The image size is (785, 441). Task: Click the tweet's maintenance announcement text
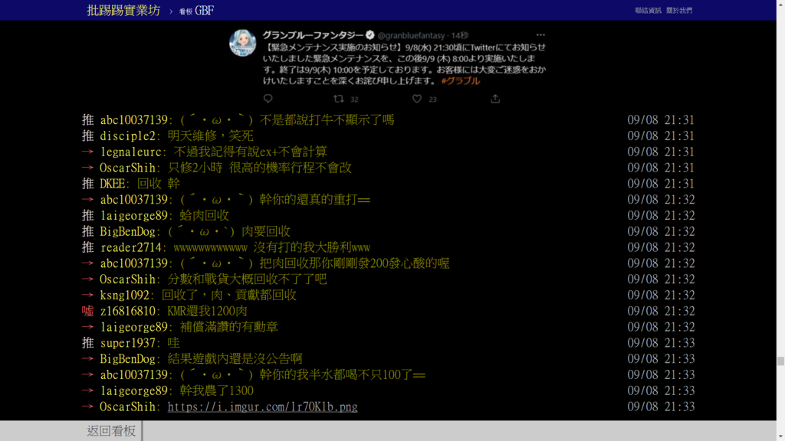tap(405, 64)
